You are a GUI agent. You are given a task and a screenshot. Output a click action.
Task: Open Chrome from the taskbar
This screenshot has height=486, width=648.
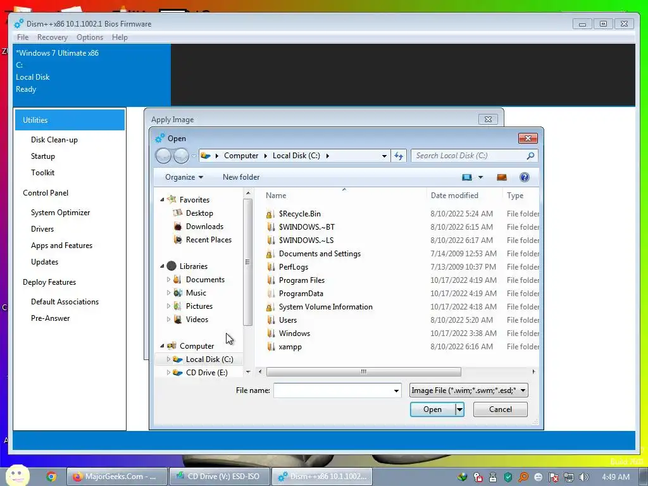tap(51, 477)
